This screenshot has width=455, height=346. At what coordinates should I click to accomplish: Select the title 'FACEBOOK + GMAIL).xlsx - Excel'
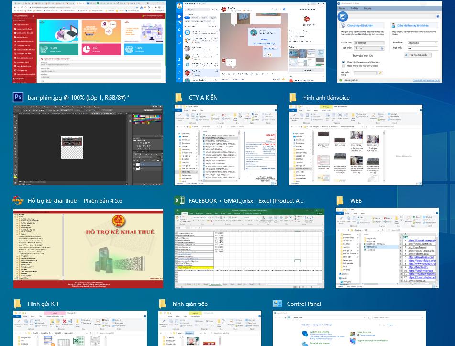[x=246, y=200]
